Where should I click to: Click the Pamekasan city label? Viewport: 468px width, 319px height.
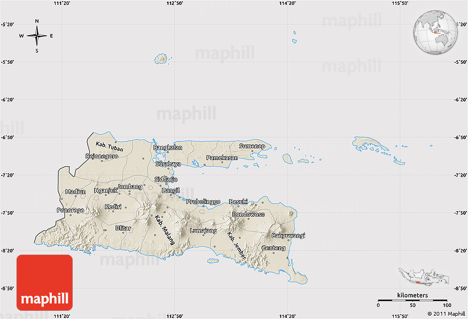(x=222, y=158)
